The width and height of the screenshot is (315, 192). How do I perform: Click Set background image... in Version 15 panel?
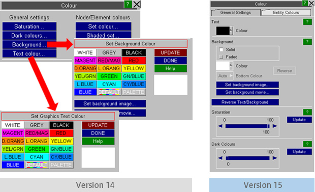tap(247, 85)
